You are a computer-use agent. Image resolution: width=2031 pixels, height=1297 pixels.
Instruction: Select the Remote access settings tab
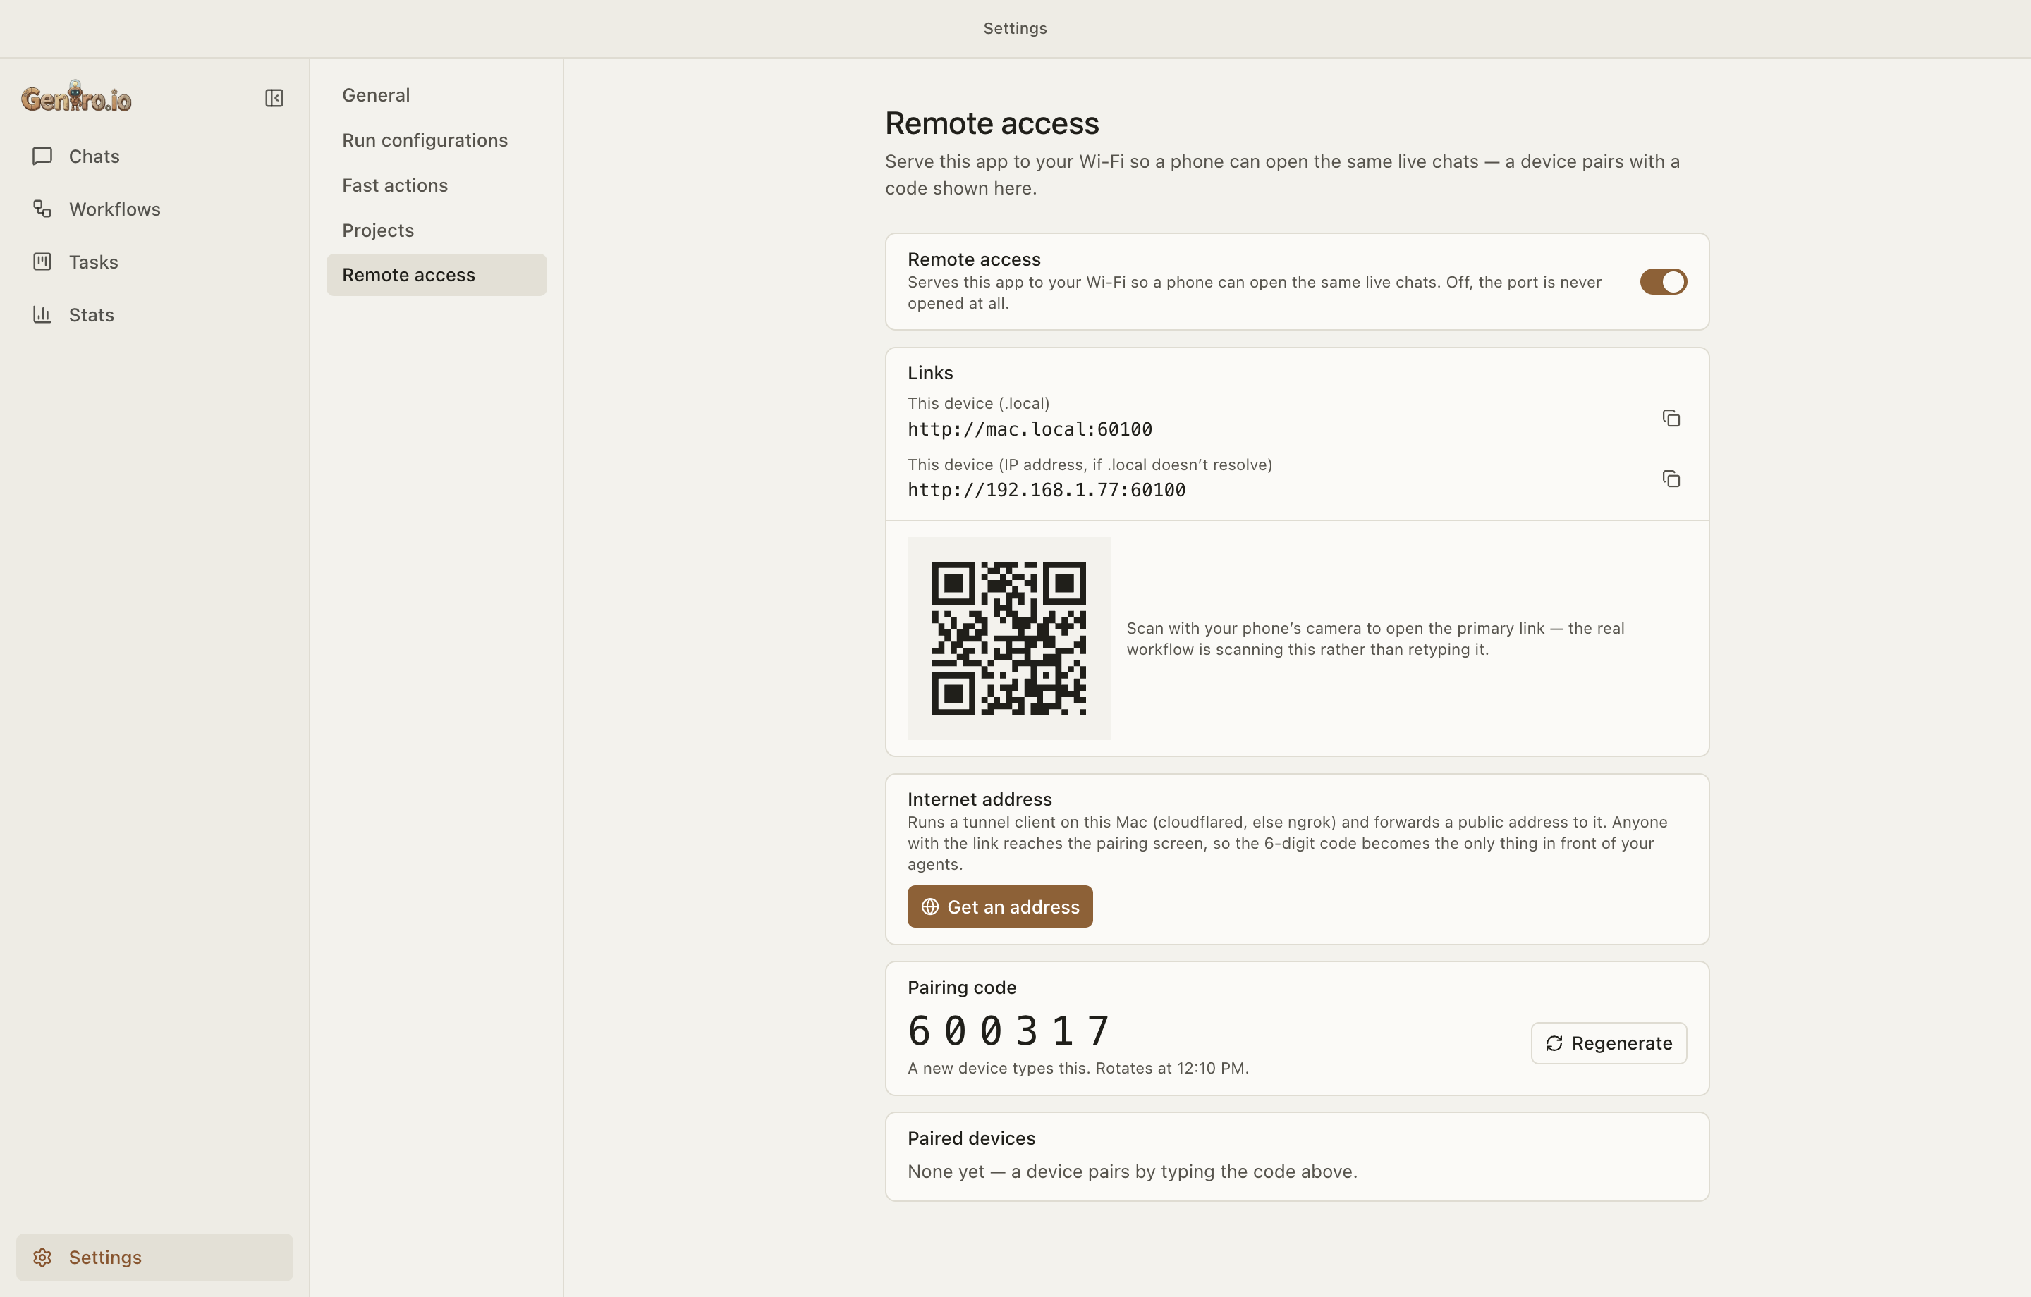pos(436,275)
